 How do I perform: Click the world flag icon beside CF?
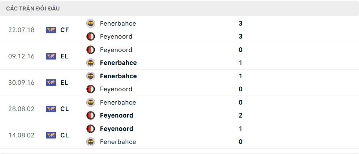[x=51, y=30]
